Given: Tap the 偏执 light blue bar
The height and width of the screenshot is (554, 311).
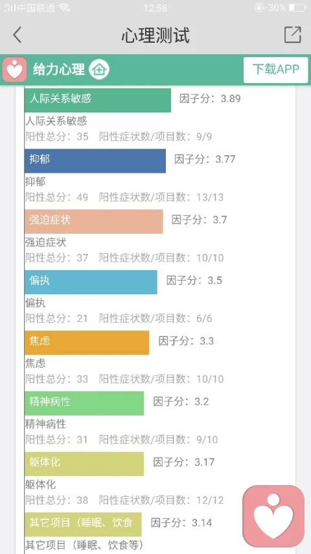Looking at the screenshot, I should point(91,282).
